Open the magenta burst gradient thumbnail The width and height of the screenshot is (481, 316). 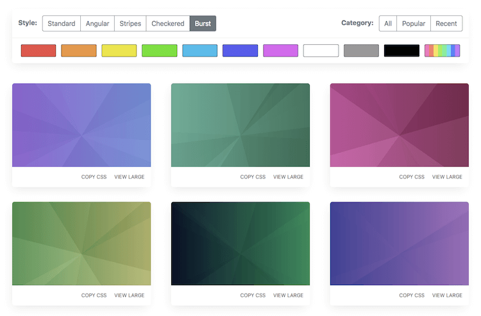pos(400,125)
